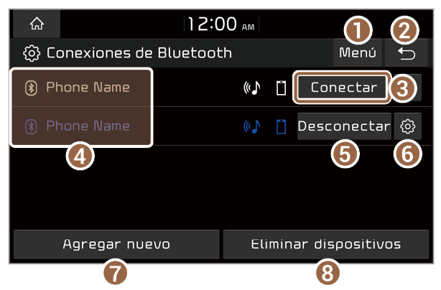Choose Eliminar dispositivos

(x=326, y=244)
